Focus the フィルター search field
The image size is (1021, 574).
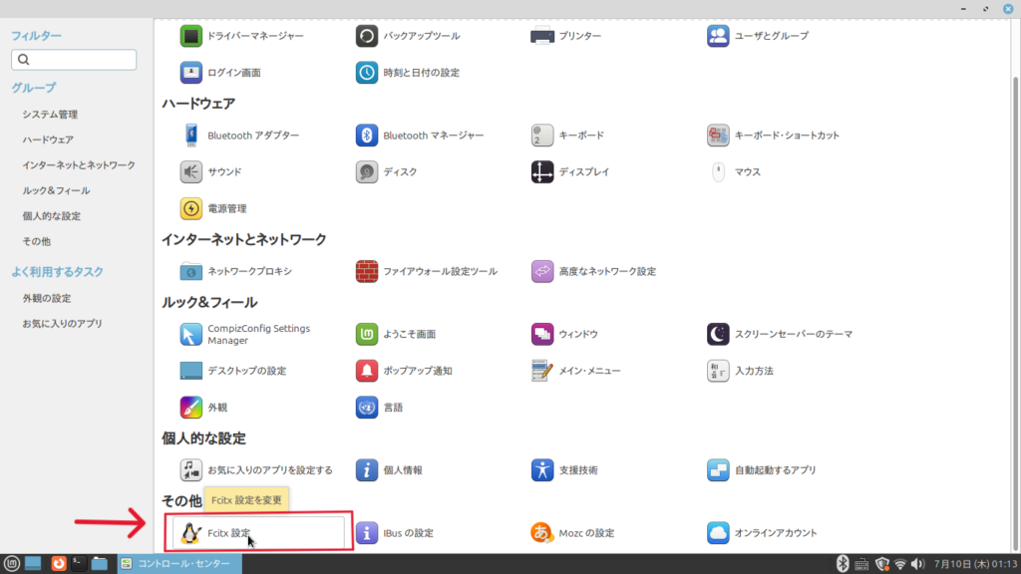74,60
